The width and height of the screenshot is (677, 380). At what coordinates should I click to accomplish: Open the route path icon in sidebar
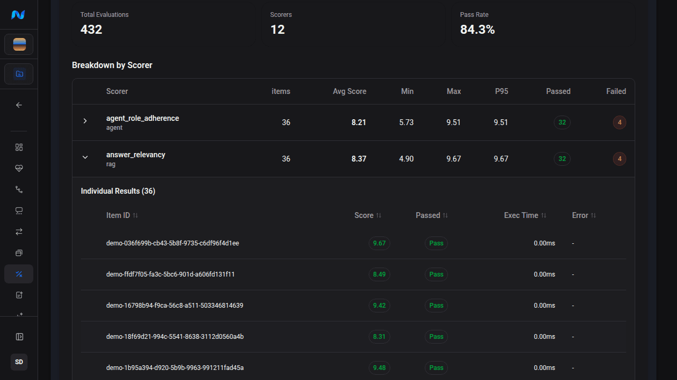[19, 189]
